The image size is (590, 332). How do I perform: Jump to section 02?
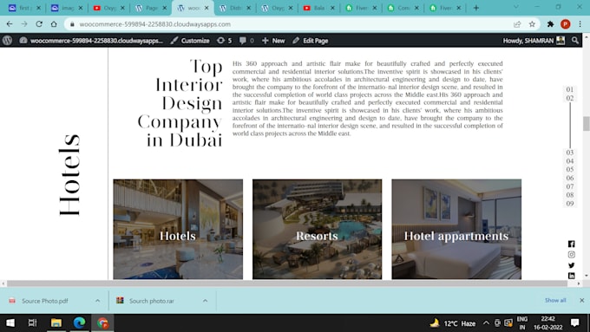point(570,98)
